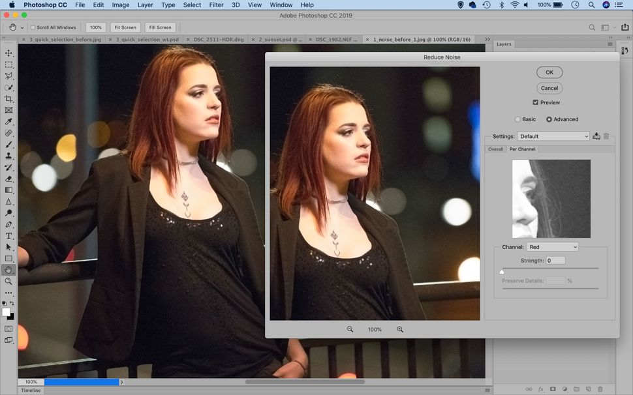
Task: Activate the Zoom tool
Action: tap(8, 282)
